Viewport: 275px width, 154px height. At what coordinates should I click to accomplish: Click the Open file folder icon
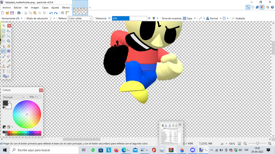(7, 13)
